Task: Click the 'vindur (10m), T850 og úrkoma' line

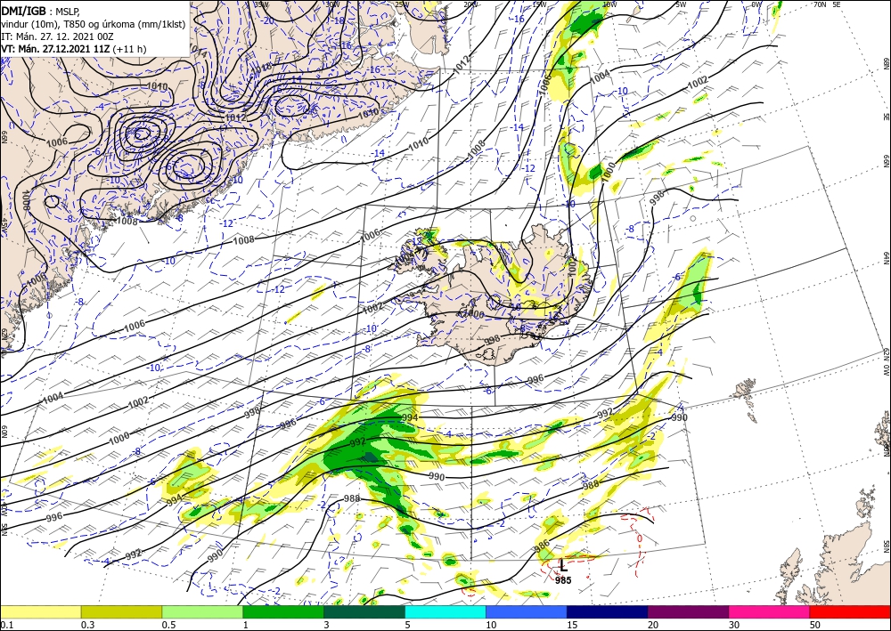Action: (x=93, y=23)
